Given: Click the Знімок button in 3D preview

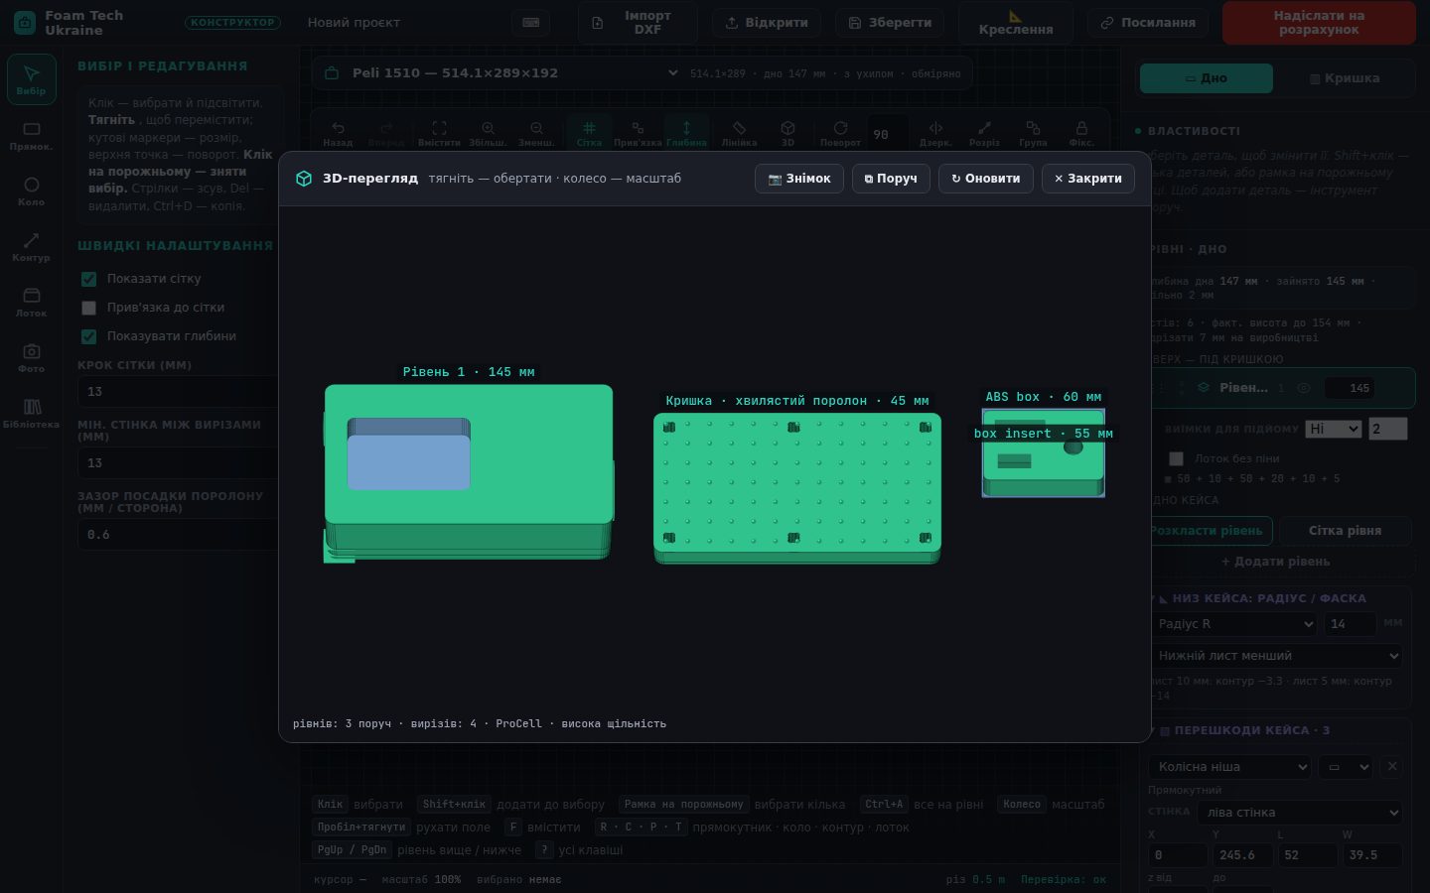Looking at the screenshot, I should pos(799,179).
